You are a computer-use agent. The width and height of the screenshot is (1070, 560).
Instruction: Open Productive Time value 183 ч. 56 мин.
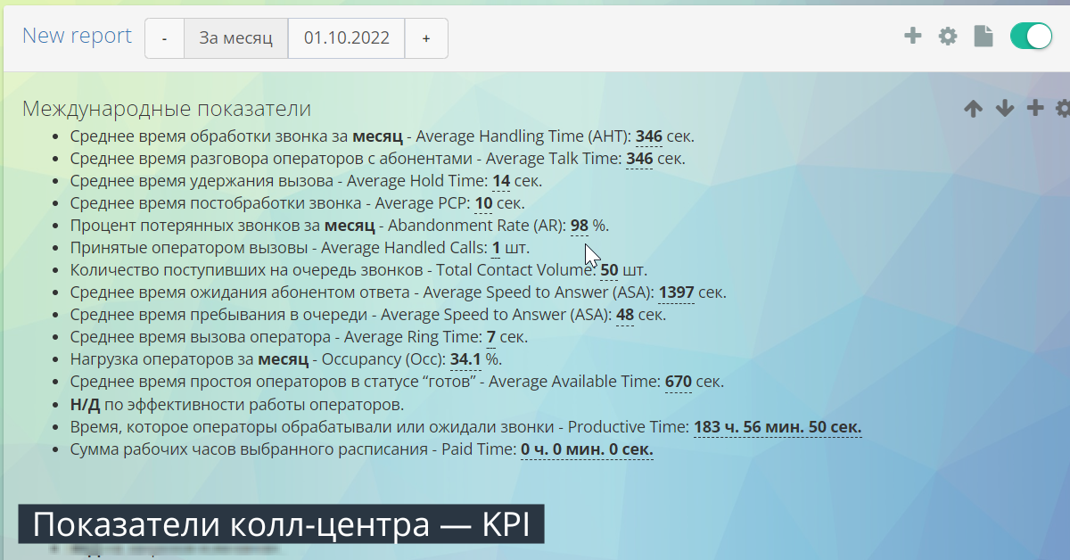777,427
